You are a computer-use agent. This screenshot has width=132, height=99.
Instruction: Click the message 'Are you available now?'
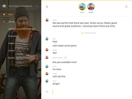point(65,62)
